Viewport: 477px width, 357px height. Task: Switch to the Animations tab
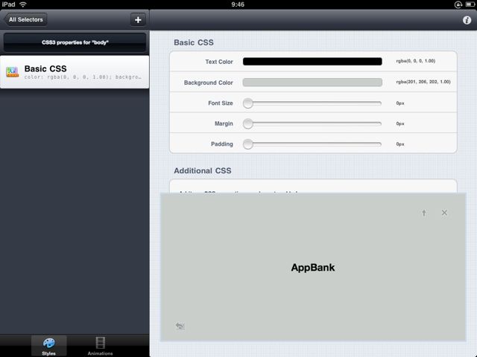pyautogui.click(x=100, y=346)
